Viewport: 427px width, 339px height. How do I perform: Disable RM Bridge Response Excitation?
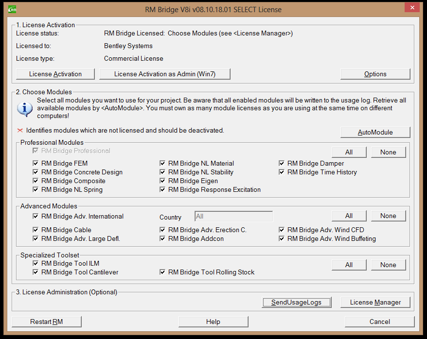click(162, 189)
